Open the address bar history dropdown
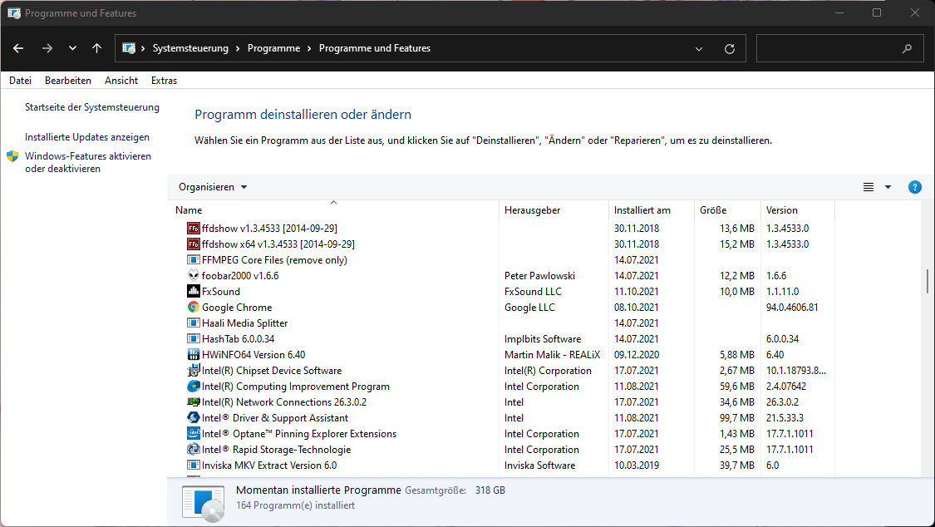 click(x=698, y=48)
